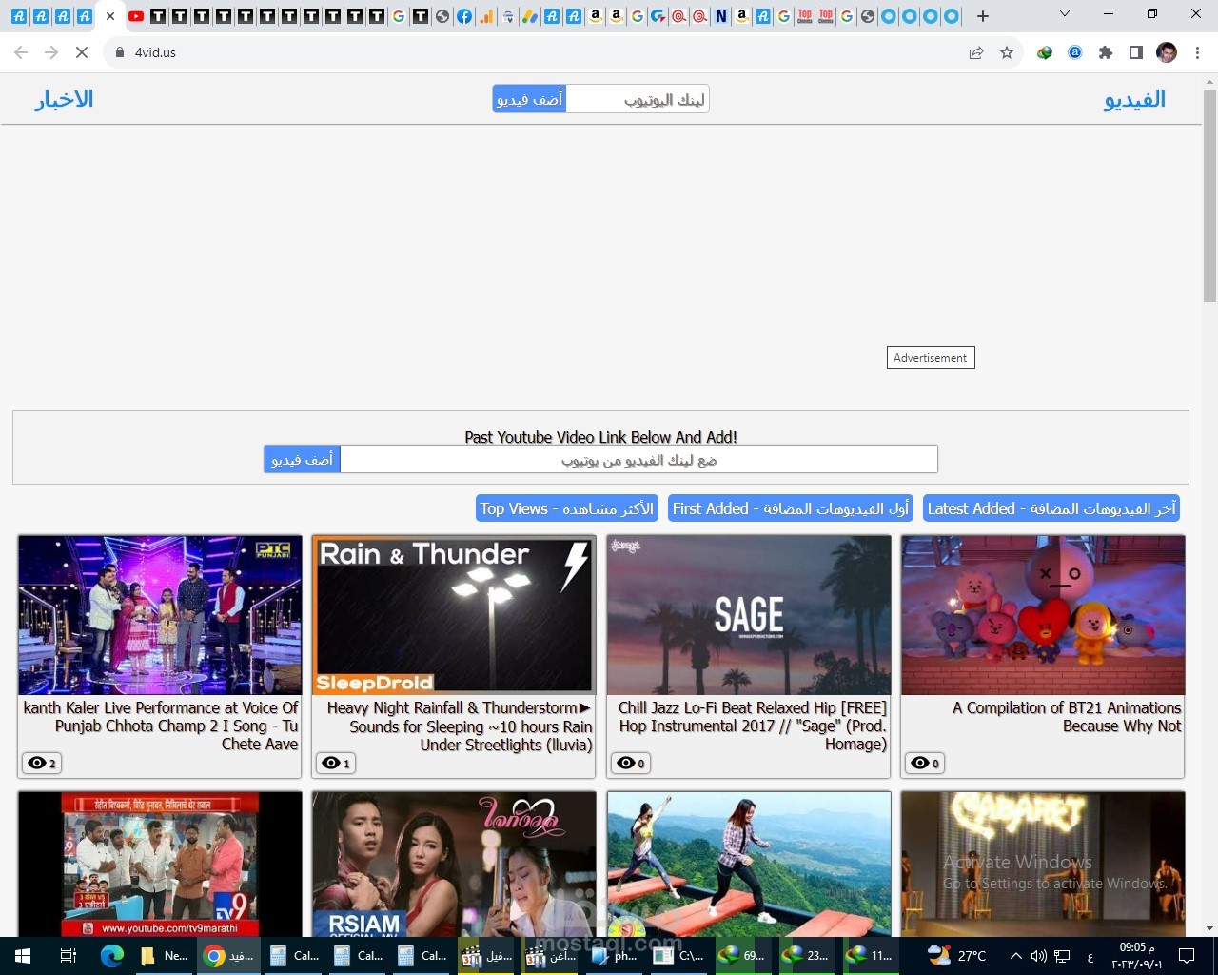Go forward to the next page
1218x975 pixels.
coord(51,52)
